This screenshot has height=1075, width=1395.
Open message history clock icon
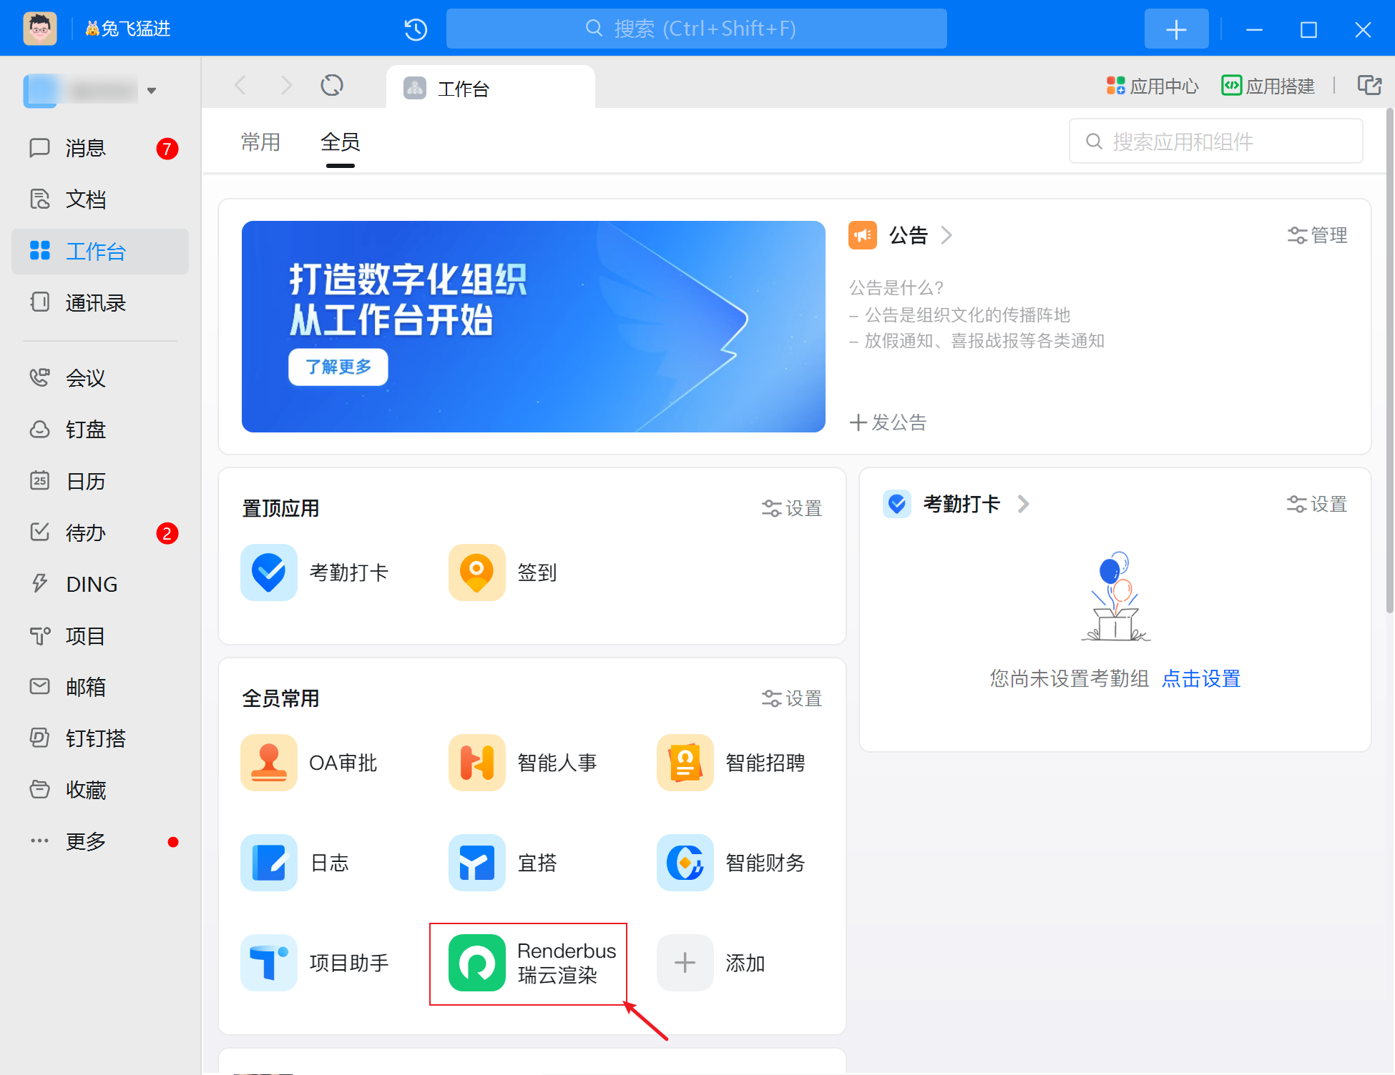pyautogui.click(x=416, y=29)
